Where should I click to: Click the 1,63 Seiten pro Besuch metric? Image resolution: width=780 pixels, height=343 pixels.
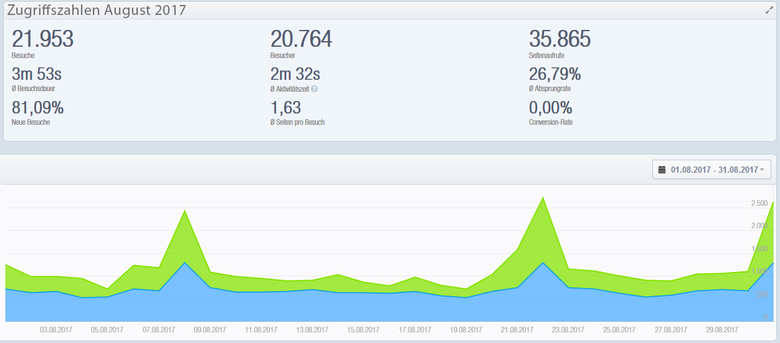[286, 108]
